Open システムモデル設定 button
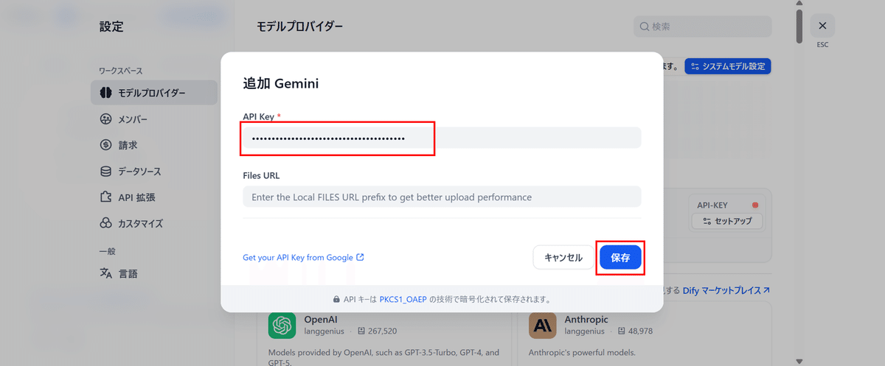Screen dimensions: 885x366 coord(728,66)
